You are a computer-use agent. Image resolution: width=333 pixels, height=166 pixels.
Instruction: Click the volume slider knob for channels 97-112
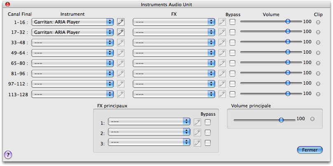(288, 83)
